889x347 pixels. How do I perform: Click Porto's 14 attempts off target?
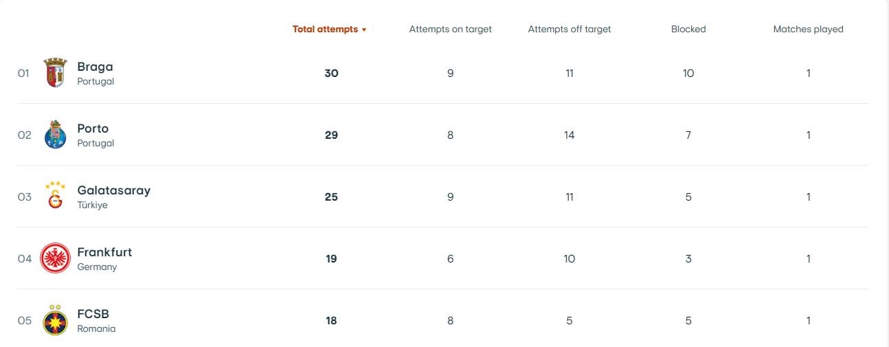(x=569, y=135)
